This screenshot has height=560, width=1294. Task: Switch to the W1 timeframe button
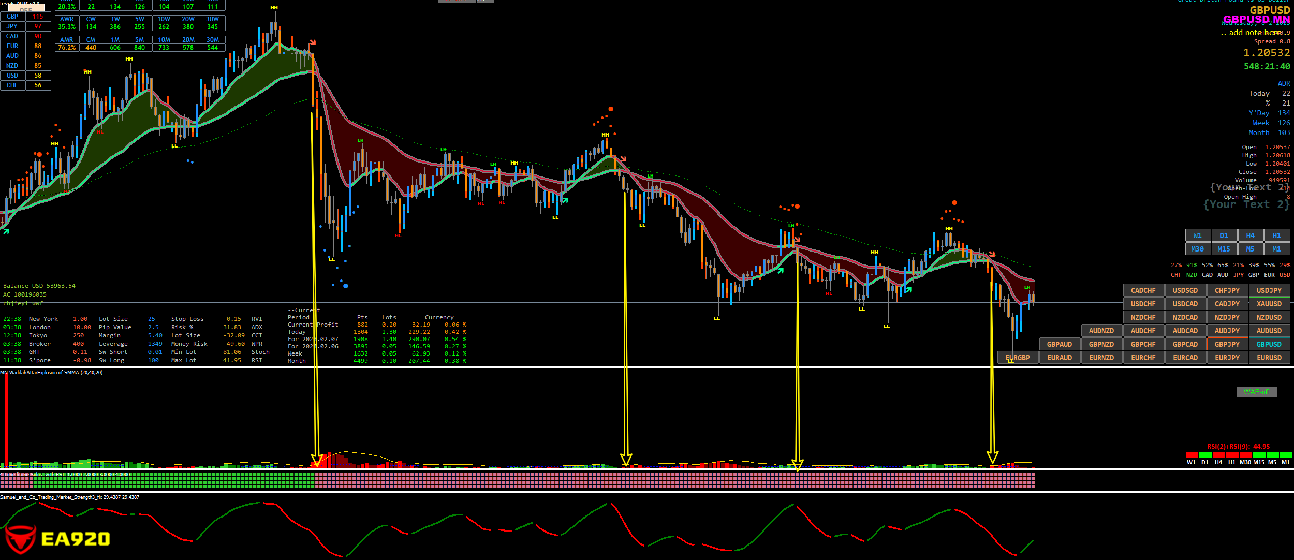click(x=1197, y=235)
